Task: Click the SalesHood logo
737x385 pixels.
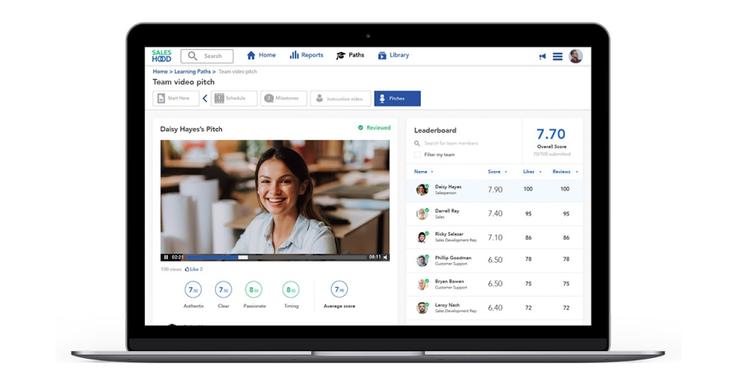Action: pyautogui.click(x=162, y=56)
